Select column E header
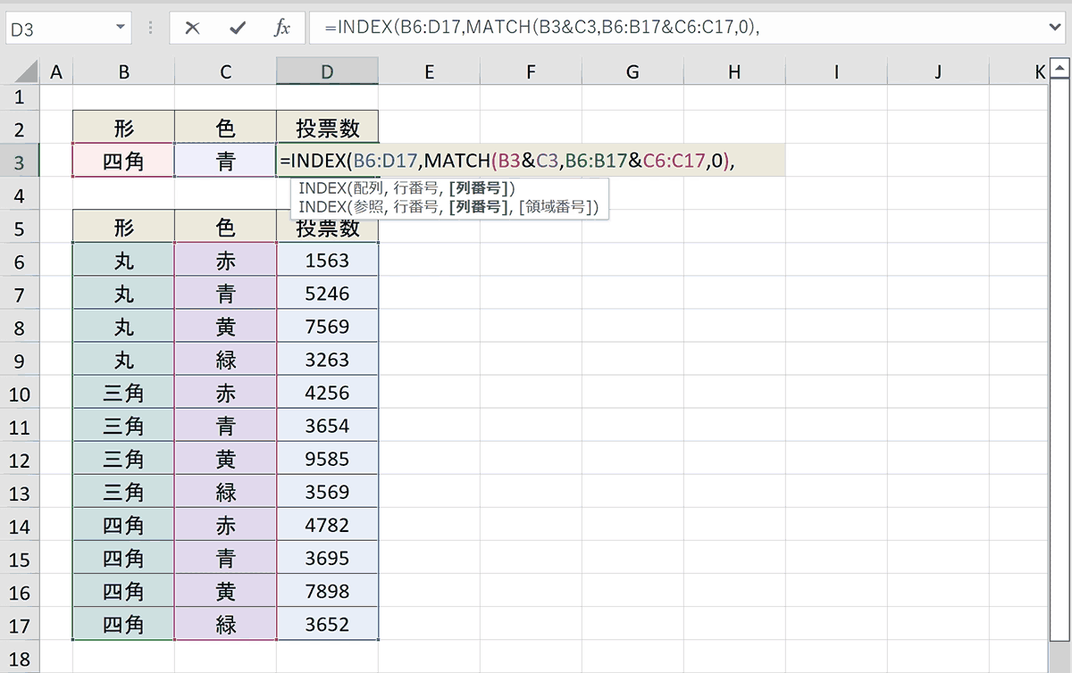 (x=429, y=71)
